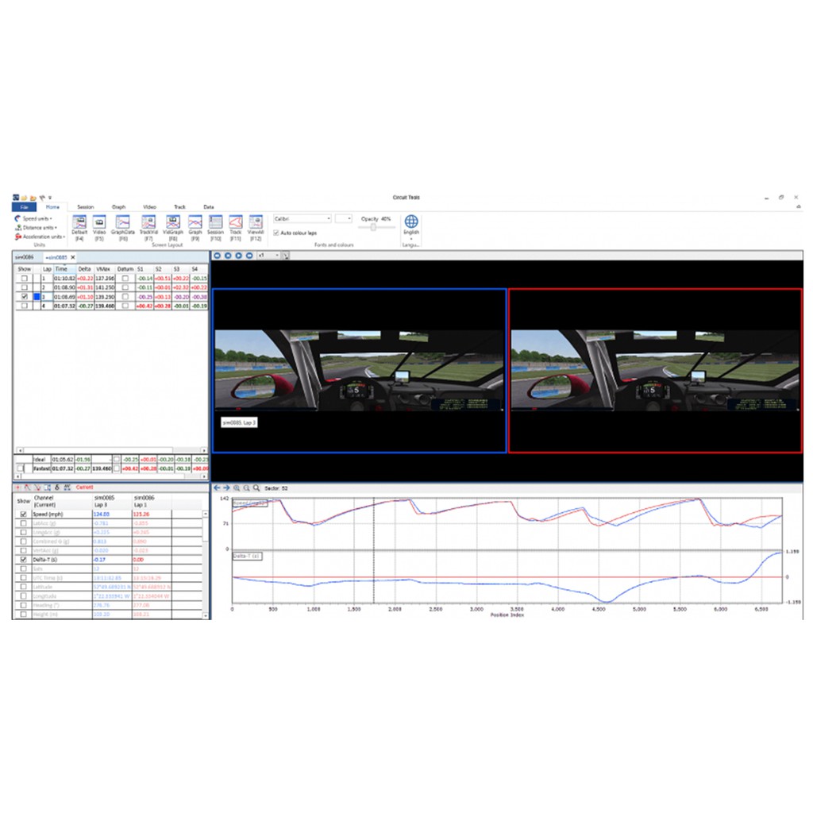The width and height of the screenshot is (813, 813).
Task: Open the Track (F11) layout
Action: click(235, 228)
